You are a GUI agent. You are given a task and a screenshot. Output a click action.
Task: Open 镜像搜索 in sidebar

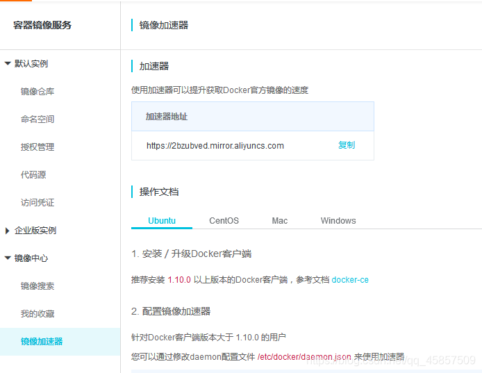pyautogui.click(x=38, y=286)
